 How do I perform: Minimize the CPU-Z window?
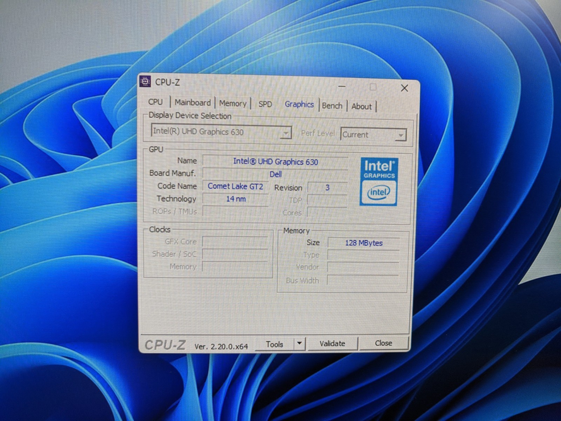coord(342,86)
